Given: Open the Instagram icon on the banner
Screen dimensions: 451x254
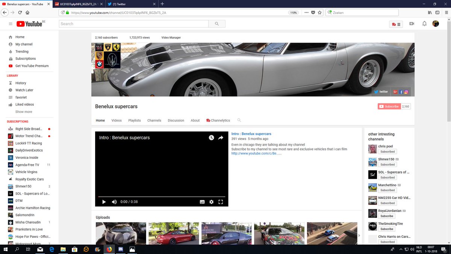Looking at the screenshot, I should pyautogui.click(x=406, y=92).
